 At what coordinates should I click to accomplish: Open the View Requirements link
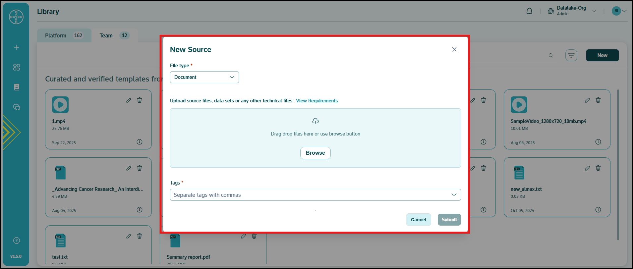click(x=316, y=101)
